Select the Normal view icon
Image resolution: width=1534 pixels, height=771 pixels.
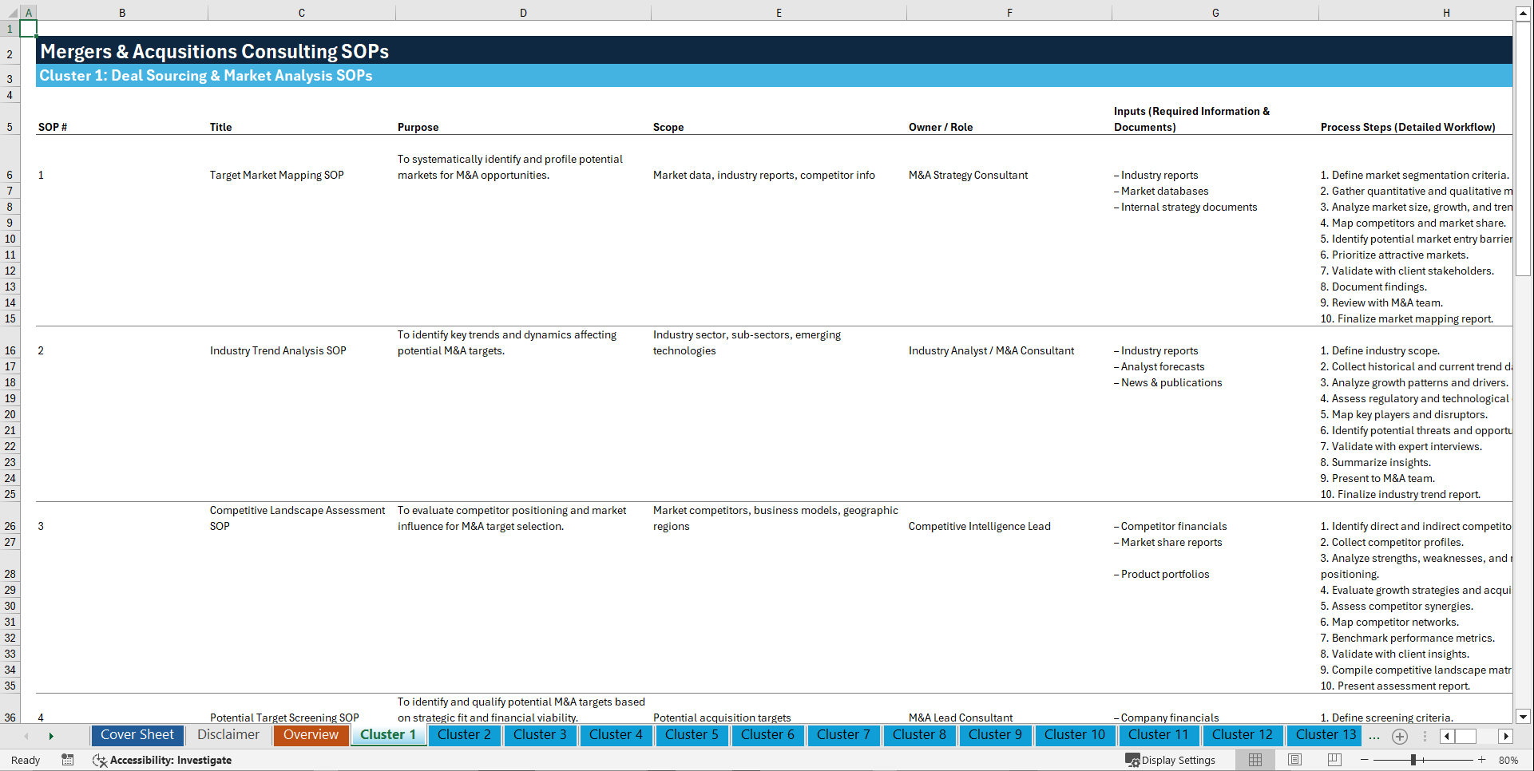pos(1255,760)
